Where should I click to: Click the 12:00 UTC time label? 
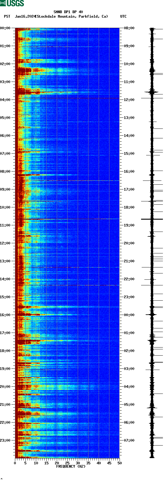(x=129, y=100)
